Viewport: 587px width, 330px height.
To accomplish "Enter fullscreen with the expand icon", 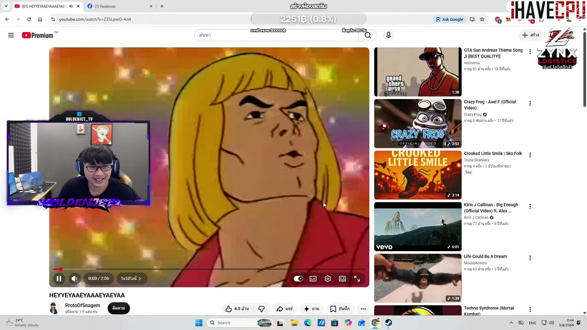I will click(x=357, y=279).
